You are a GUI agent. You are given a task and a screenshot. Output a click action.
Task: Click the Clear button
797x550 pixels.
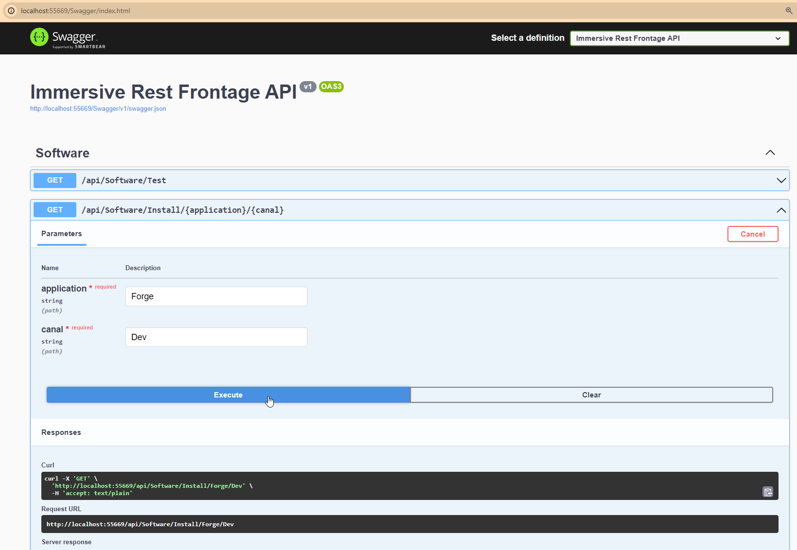tap(591, 395)
